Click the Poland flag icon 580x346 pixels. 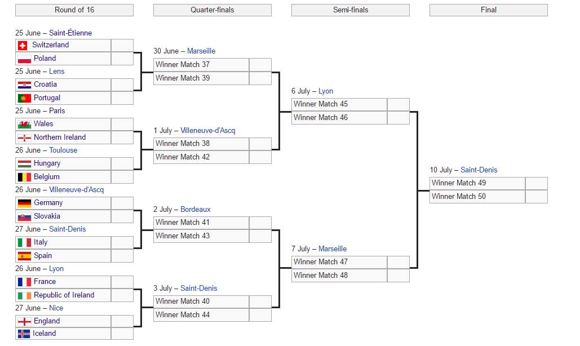click(24, 59)
